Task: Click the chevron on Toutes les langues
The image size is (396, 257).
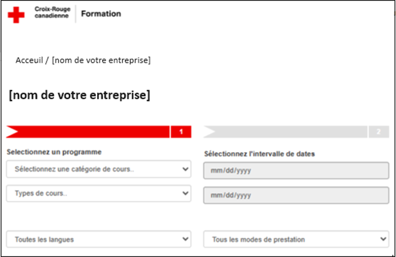Action: (x=186, y=239)
